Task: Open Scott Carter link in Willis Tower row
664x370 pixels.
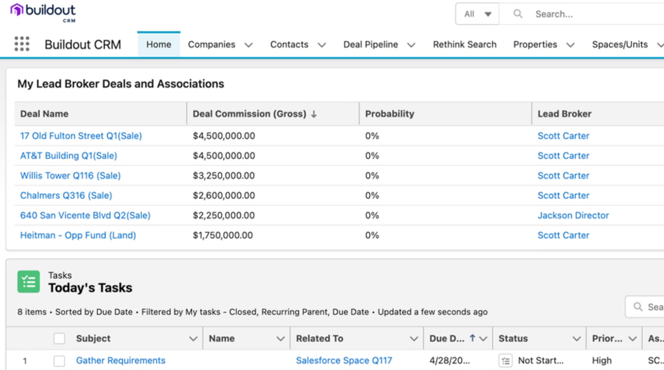Action: tap(563, 176)
